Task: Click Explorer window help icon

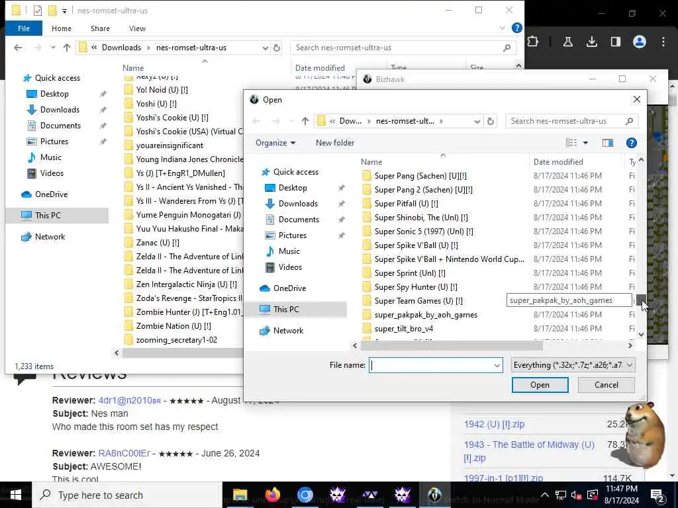Action: coord(516,28)
